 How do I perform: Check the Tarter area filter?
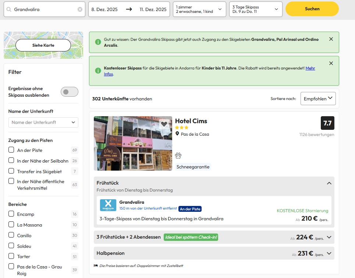pyautogui.click(x=11, y=256)
